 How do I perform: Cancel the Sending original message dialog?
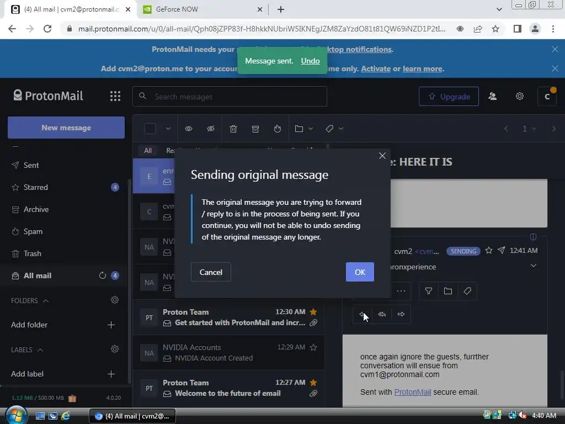pyautogui.click(x=211, y=272)
